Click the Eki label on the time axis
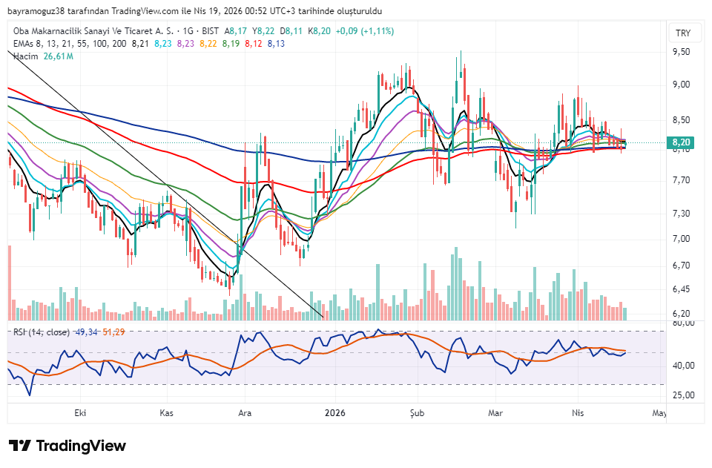Screen dimensions: 712x468 pyautogui.click(x=80, y=413)
